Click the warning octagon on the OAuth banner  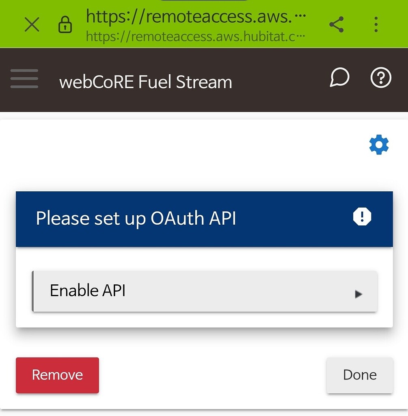coord(362,217)
